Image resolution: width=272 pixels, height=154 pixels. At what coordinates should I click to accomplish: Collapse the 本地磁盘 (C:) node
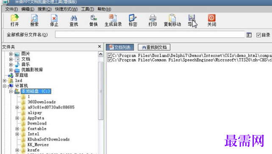point(11,91)
